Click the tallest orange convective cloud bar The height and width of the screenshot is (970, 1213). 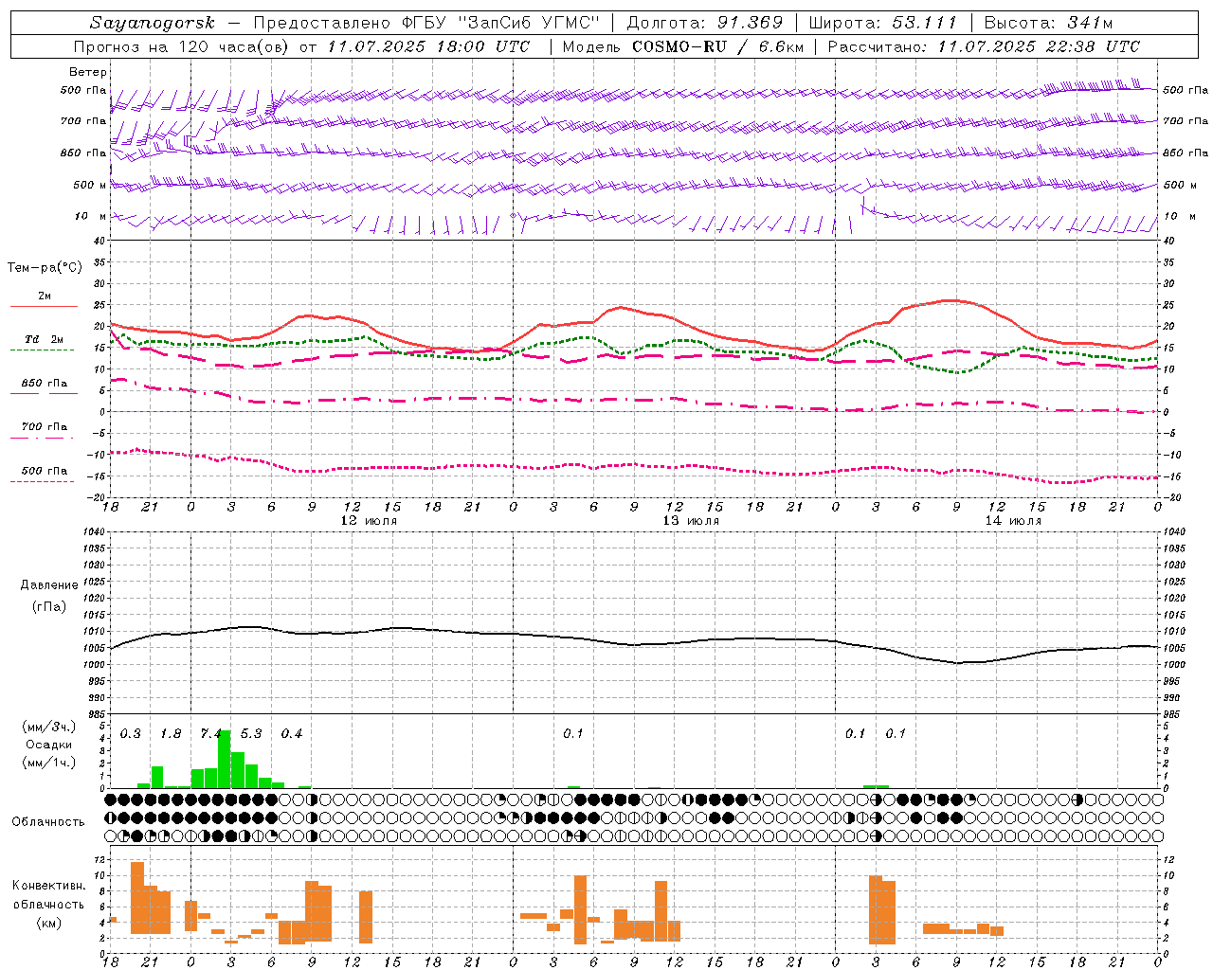pos(137,898)
